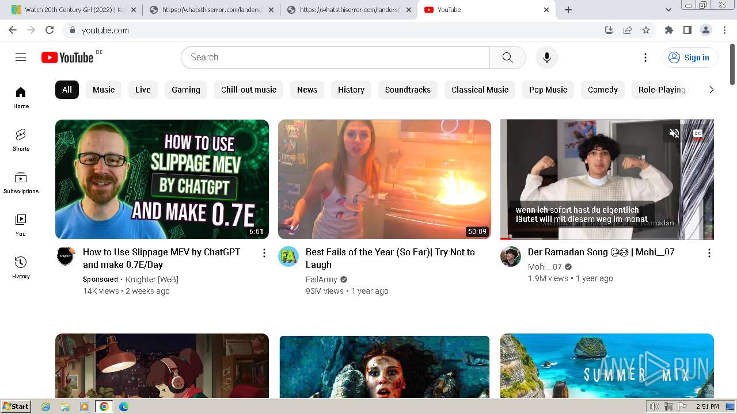Open Chrome three-dot menu
Viewport: 737px width, 414px height.
pyautogui.click(x=724, y=30)
